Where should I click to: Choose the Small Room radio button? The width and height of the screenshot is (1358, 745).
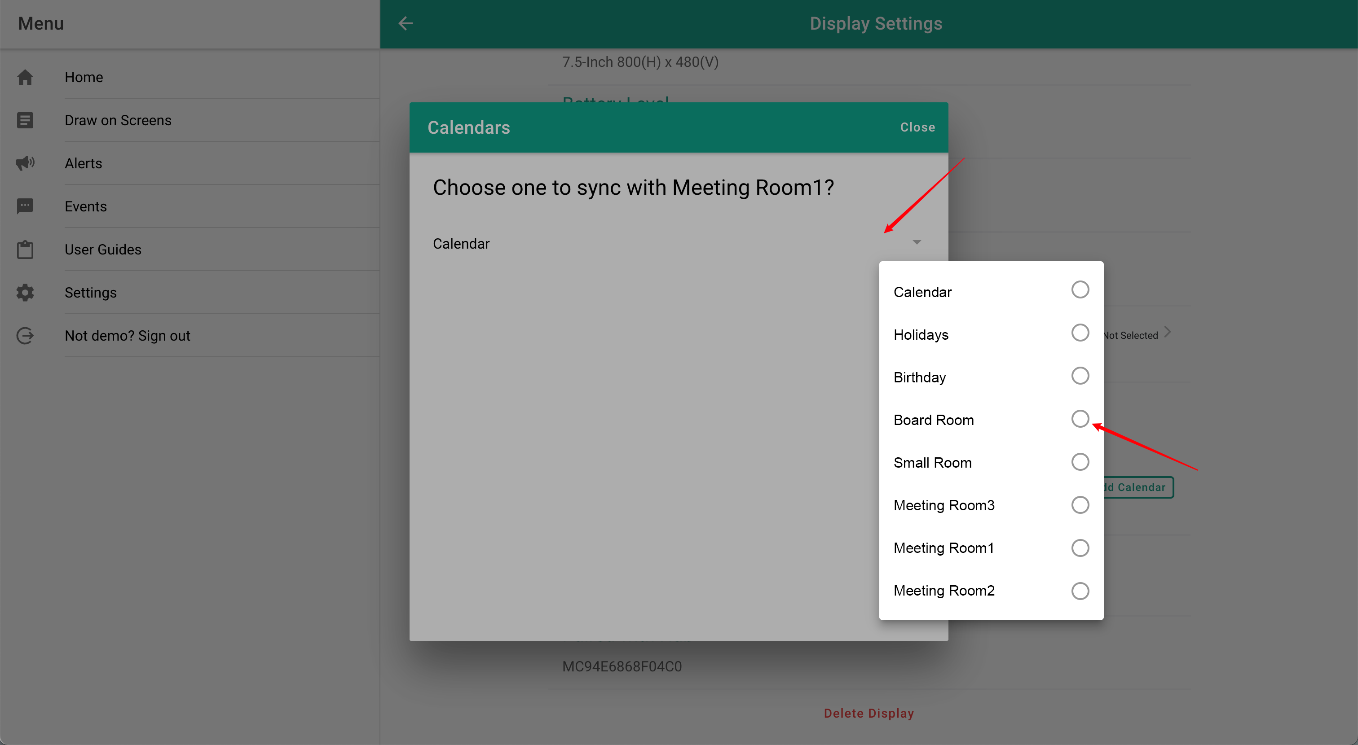pos(1080,462)
